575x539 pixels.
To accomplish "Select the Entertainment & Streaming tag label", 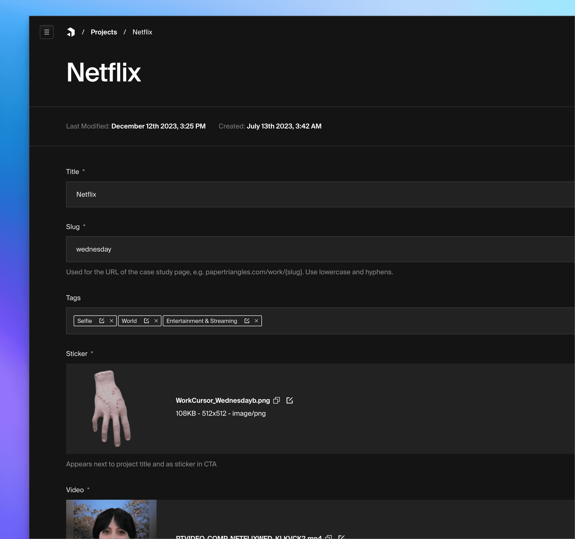I will point(202,321).
